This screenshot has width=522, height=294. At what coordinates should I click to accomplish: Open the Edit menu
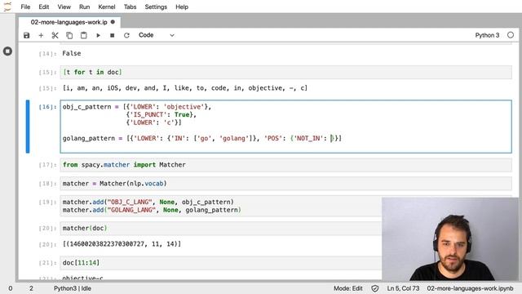[x=43, y=7]
